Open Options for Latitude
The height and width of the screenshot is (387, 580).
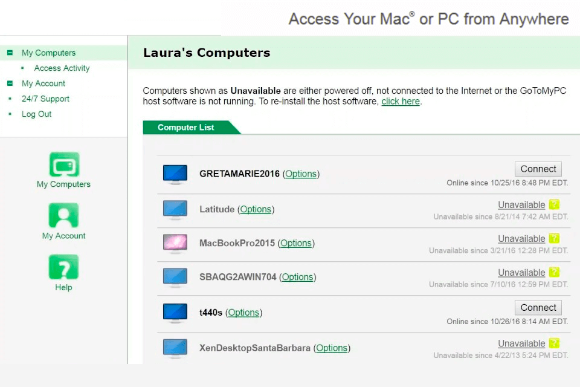click(x=256, y=209)
